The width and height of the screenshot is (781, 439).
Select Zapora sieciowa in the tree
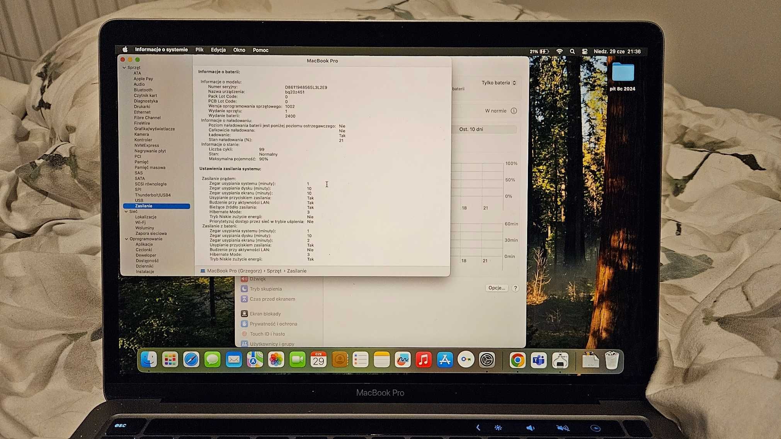click(151, 233)
